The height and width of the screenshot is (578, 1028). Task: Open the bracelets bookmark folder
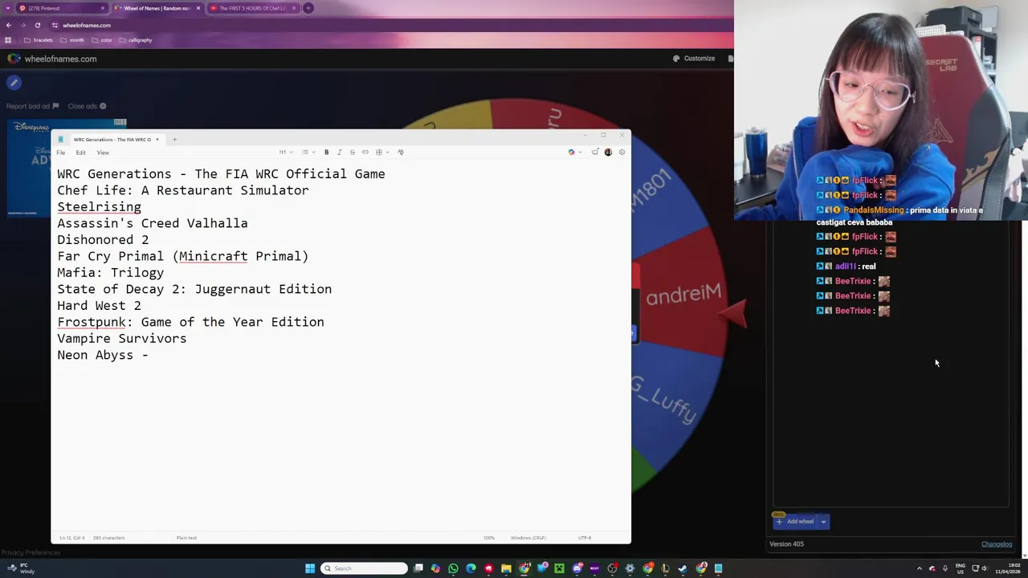39,40
